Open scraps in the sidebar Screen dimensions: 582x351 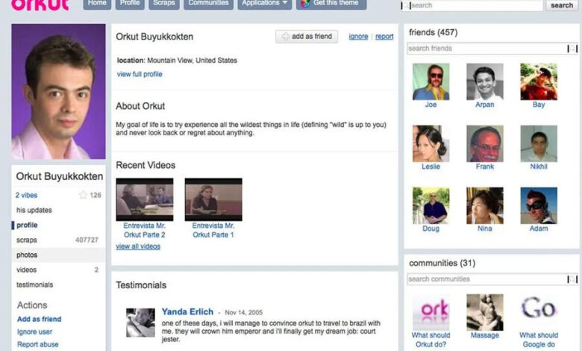coord(27,240)
